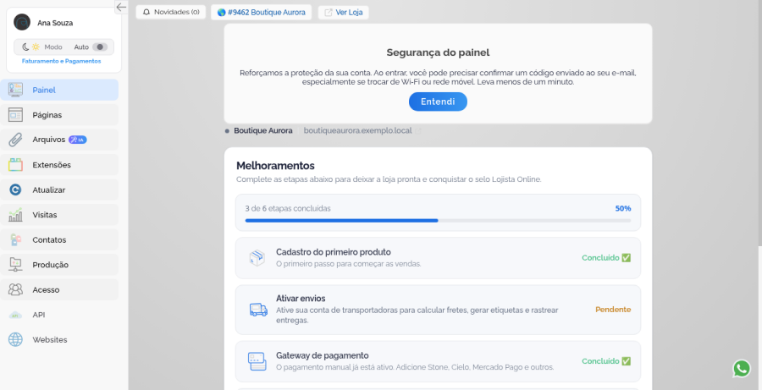Click the Páginas layout icon
This screenshot has width=762, height=390.
point(15,115)
